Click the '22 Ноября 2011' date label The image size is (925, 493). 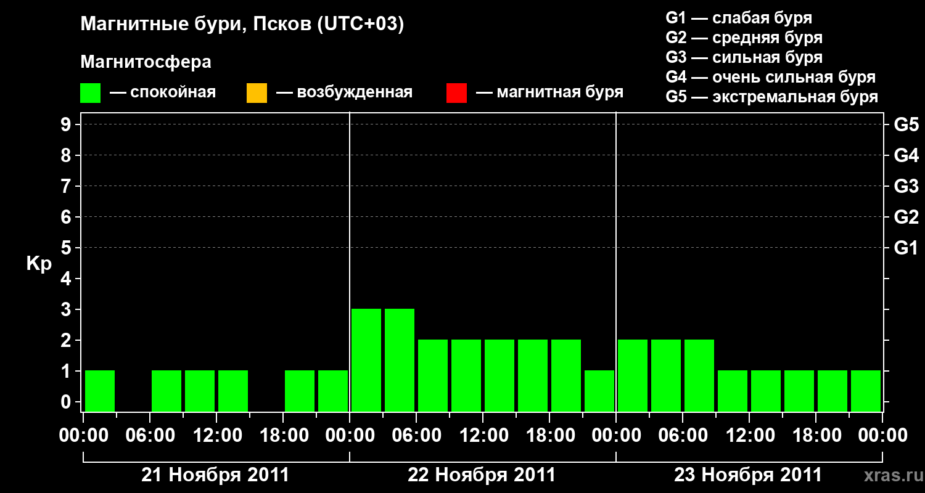pyautogui.click(x=482, y=475)
